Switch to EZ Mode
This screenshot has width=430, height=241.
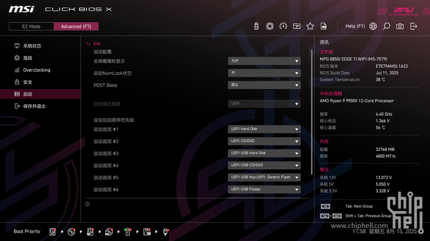pyautogui.click(x=31, y=26)
